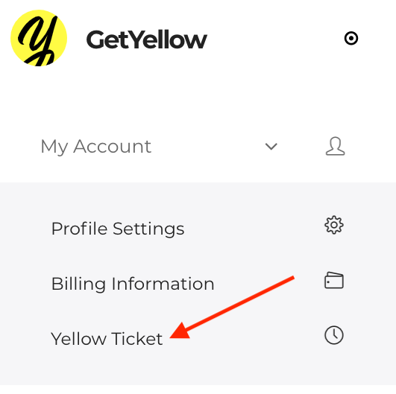Click the clock icon beside Yellow Ticket
Screen dimensions: 396x394
coord(334,335)
